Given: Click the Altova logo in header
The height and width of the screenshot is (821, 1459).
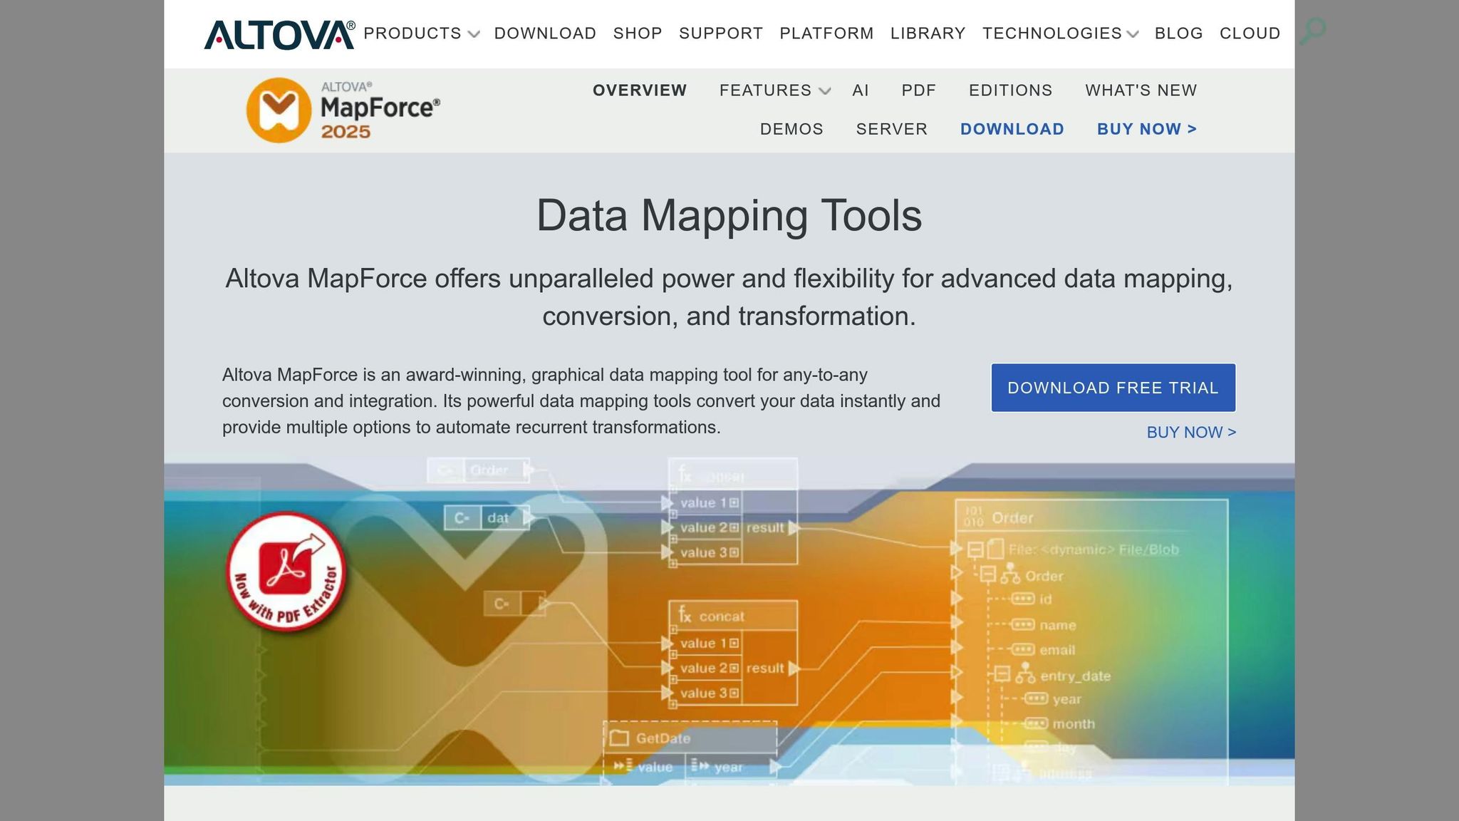Looking at the screenshot, I should click(279, 34).
